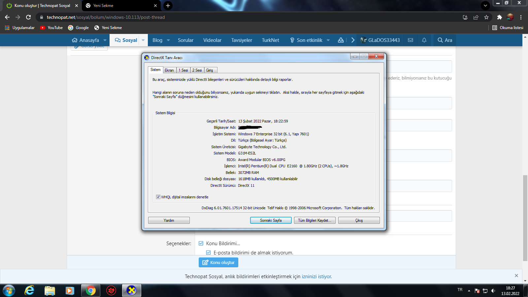Click the Sonraki Sayfa button
Image resolution: width=528 pixels, height=297 pixels.
271,220
